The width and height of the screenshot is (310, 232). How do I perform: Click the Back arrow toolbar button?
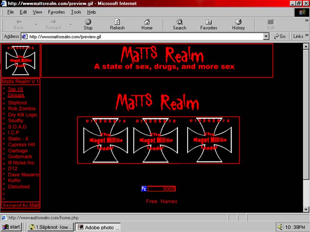19,24
